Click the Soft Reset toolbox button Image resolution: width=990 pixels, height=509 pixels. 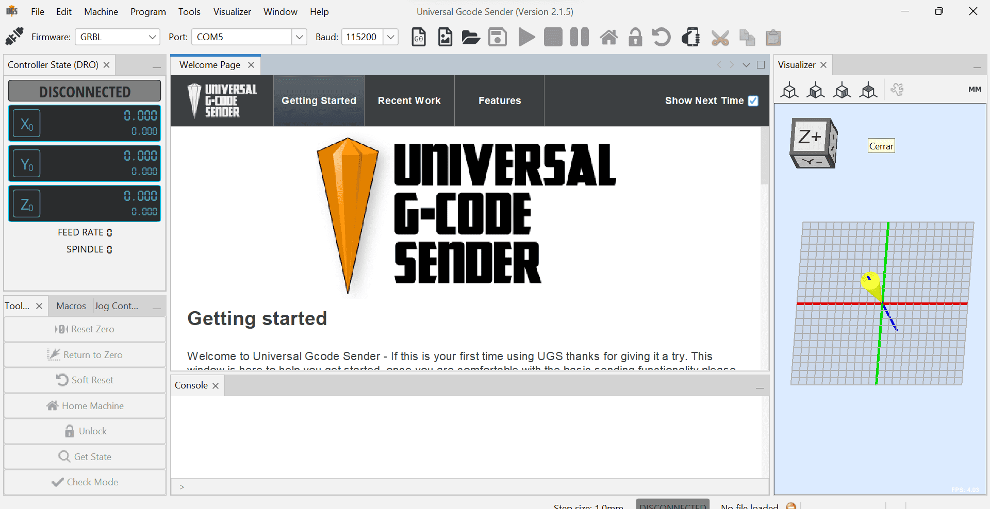[85, 380]
